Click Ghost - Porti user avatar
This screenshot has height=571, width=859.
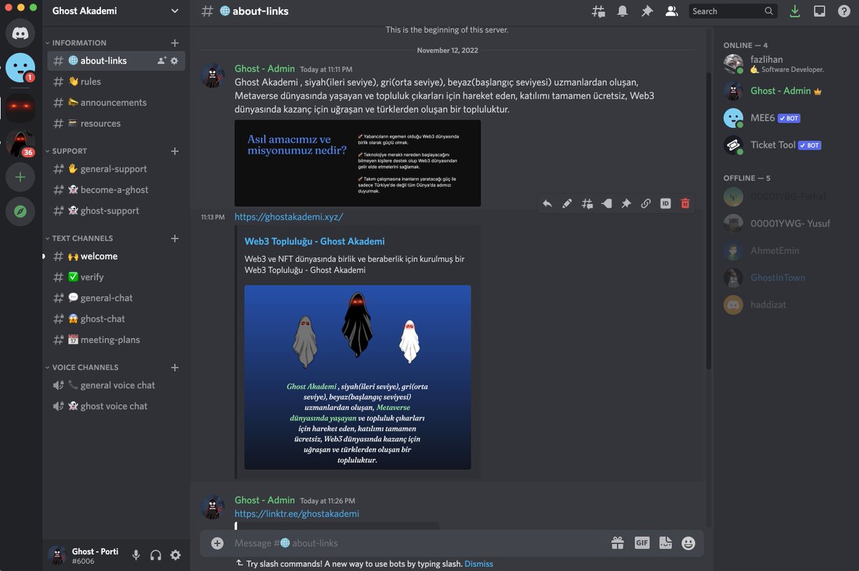(x=57, y=555)
